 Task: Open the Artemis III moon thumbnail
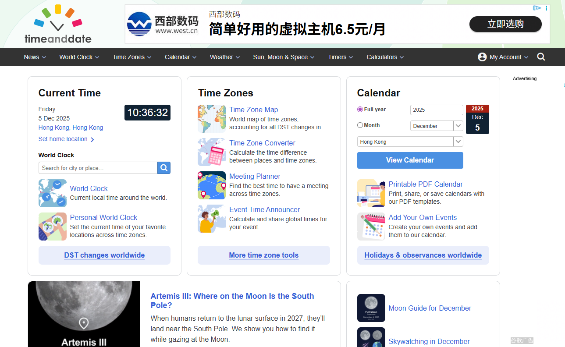coord(84,314)
